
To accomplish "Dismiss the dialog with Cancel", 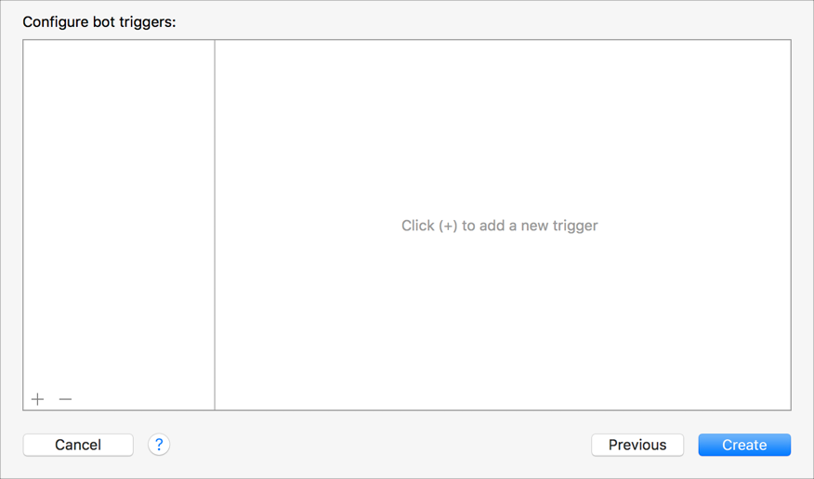I will click(x=78, y=445).
